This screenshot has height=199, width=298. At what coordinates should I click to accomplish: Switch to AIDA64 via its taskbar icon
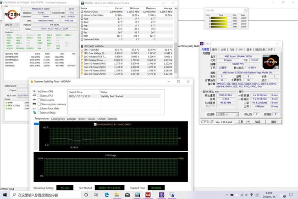(148, 195)
